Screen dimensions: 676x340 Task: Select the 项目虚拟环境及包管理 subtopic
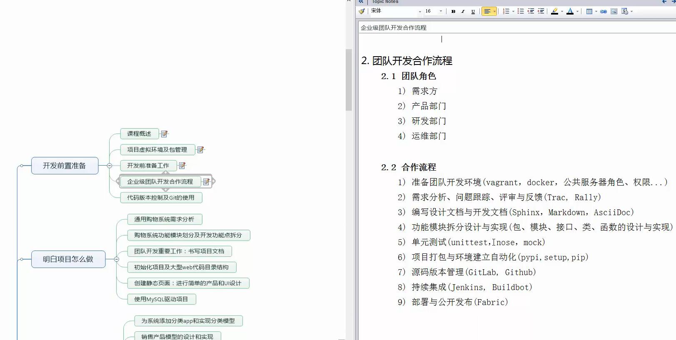157,149
